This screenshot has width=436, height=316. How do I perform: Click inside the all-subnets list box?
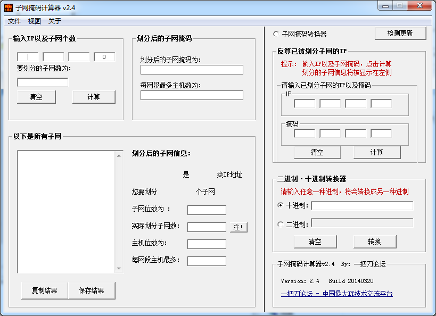(70, 212)
